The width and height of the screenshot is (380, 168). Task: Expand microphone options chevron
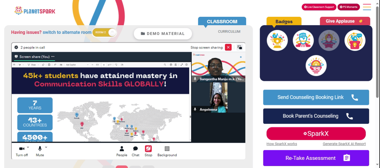pos(46,147)
